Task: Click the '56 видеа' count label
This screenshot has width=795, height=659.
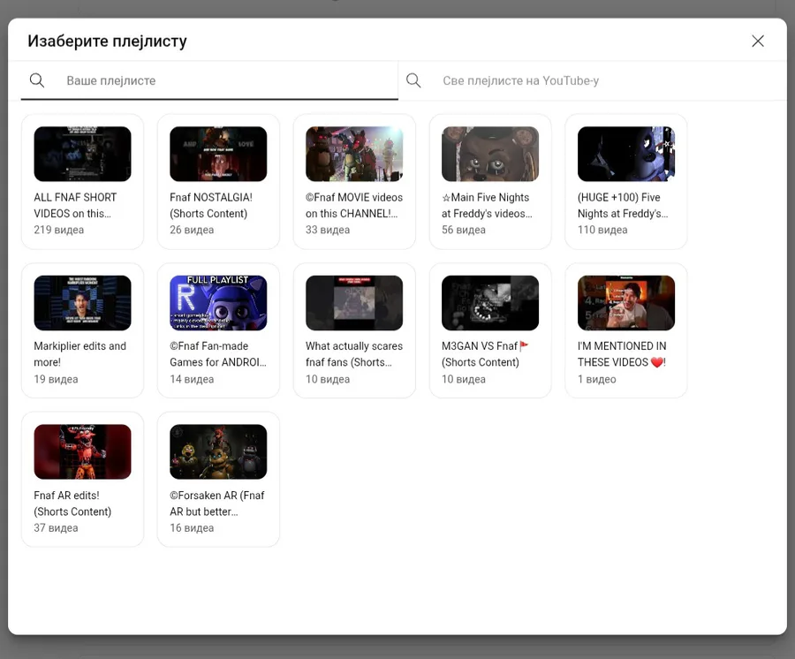Action: pyautogui.click(x=464, y=230)
